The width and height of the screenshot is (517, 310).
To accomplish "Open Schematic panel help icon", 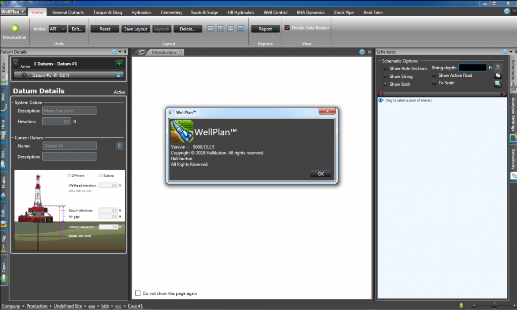I will (505, 52).
